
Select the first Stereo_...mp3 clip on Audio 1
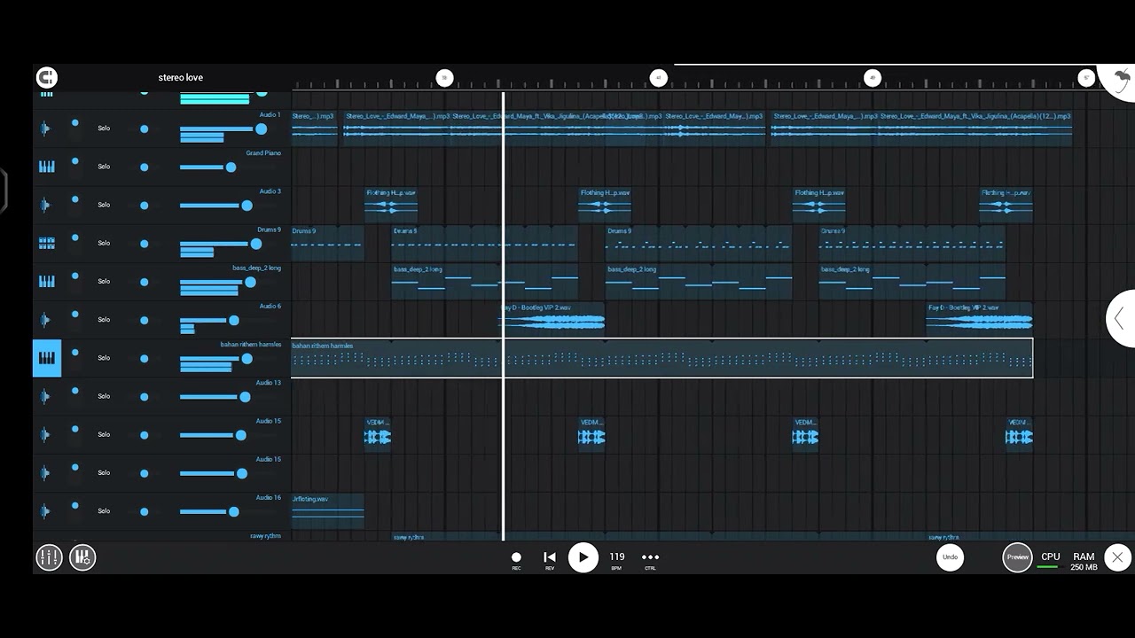click(315, 128)
